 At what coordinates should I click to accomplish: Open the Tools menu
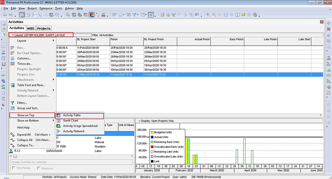(59, 8)
